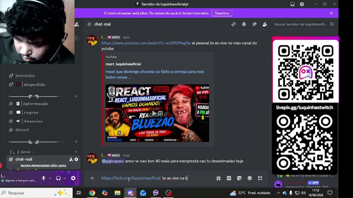The width and height of the screenshot is (353, 198).
Task: Create channel in category above informação
Action: pos(76,96)
